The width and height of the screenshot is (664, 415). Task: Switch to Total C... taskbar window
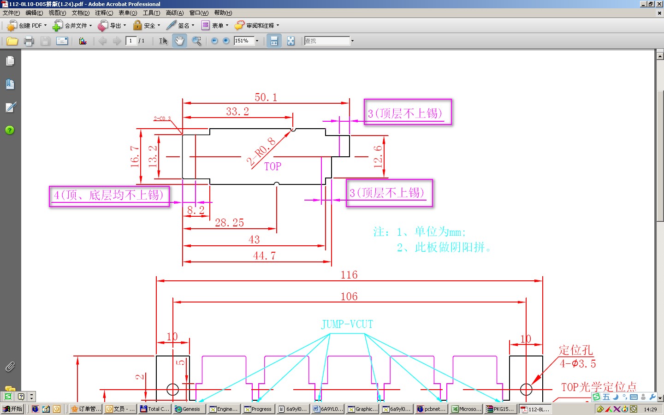click(154, 409)
